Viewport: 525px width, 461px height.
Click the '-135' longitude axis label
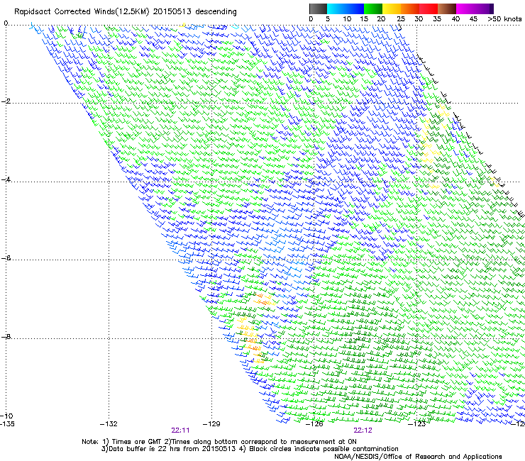coord(7,424)
